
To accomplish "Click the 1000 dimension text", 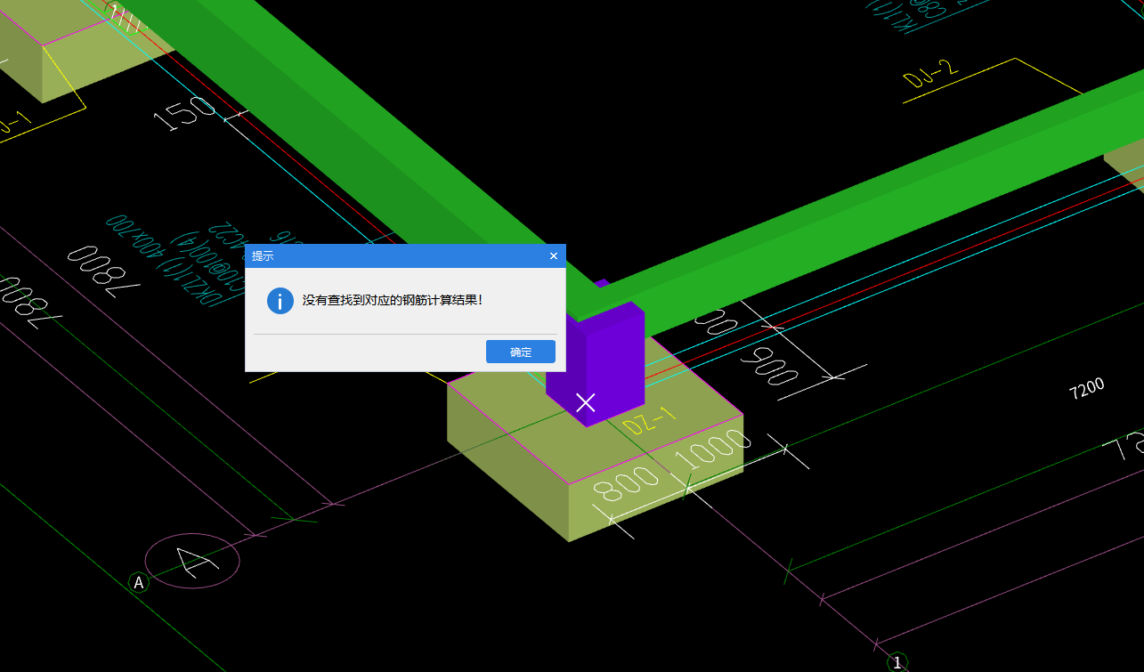I will pos(713,450).
